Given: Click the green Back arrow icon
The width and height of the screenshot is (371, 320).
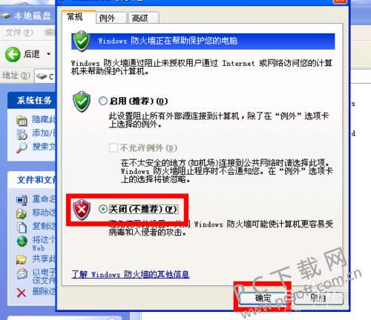Looking at the screenshot, I should click(x=13, y=54).
